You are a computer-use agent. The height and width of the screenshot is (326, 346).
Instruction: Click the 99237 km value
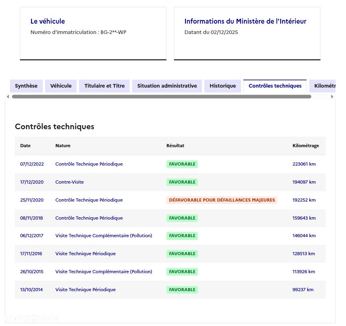point(303,290)
